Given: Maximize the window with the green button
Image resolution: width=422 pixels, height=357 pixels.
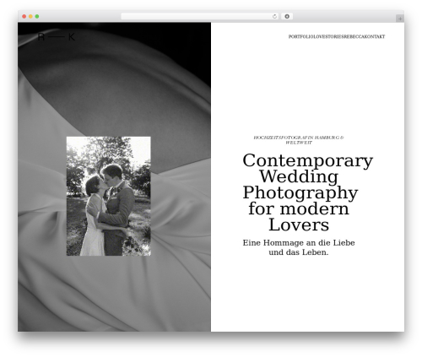Looking at the screenshot, I should 37,17.
